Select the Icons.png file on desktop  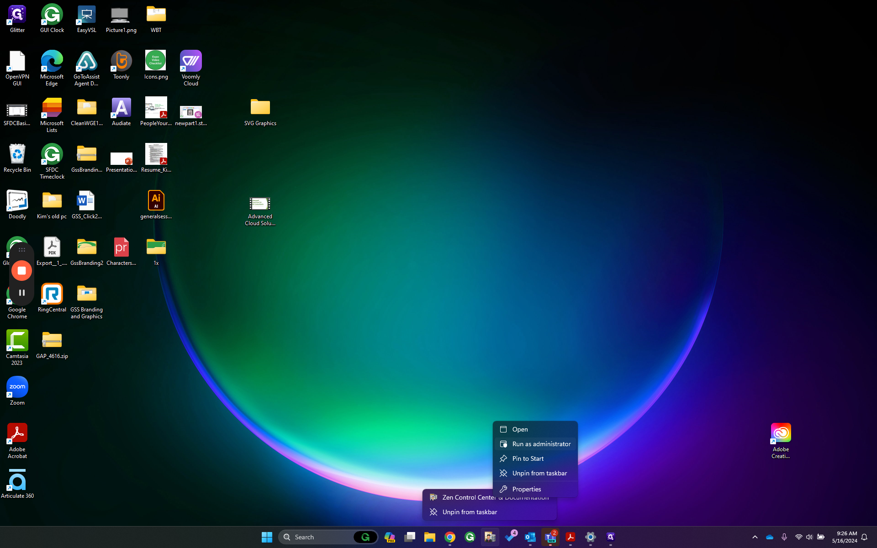tap(156, 65)
